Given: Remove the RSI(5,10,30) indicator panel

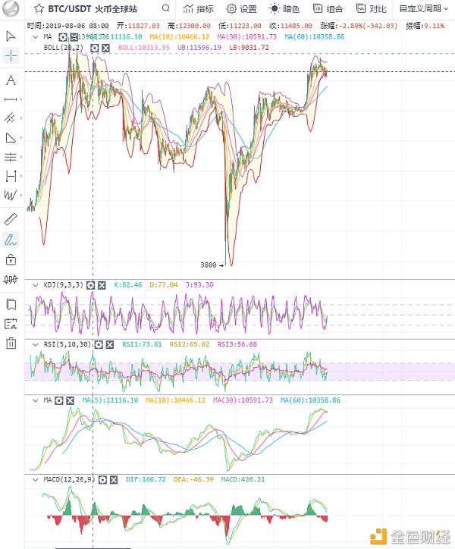Looking at the screenshot, I should [110, 344].
